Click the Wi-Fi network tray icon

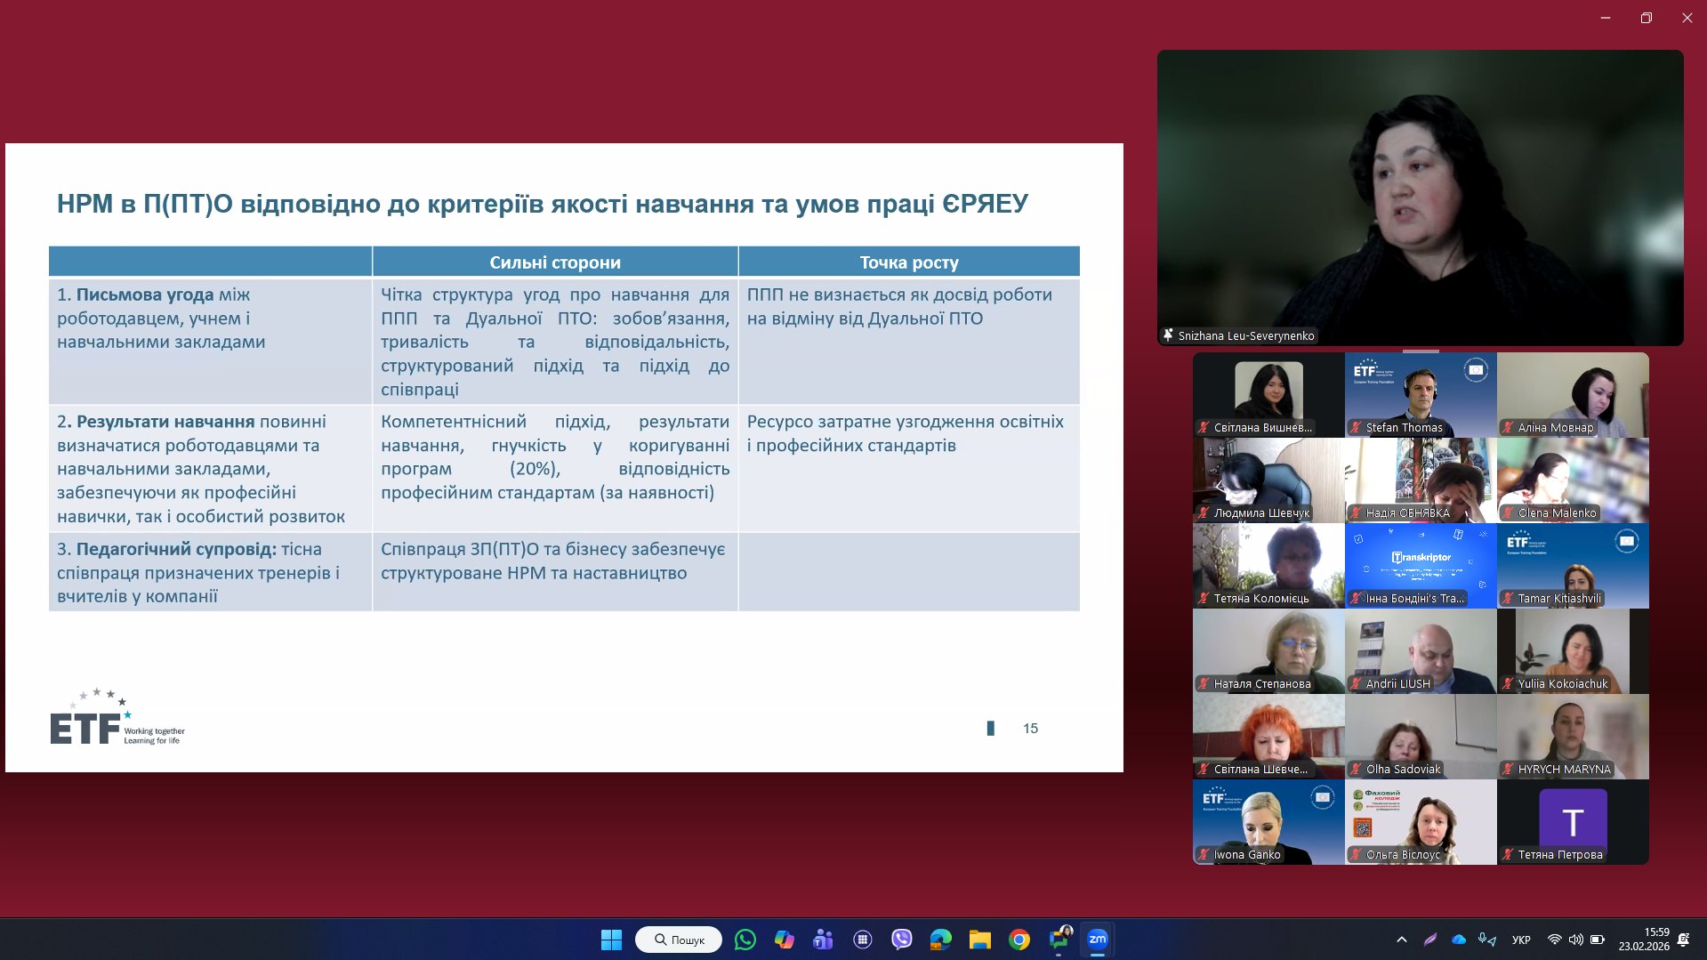click(1554, 940)
